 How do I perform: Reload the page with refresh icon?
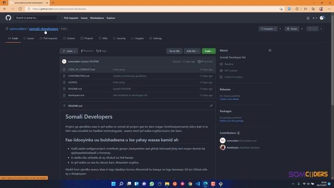(20, 9)
